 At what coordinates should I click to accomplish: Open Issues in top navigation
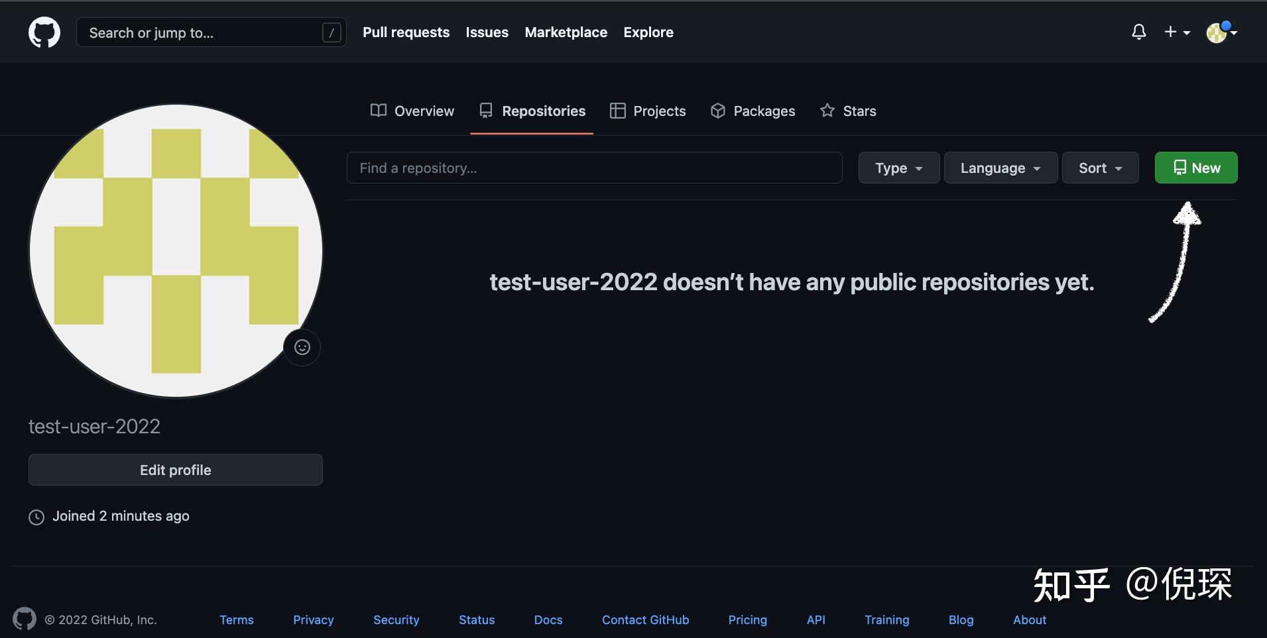[x=487, y=32]
